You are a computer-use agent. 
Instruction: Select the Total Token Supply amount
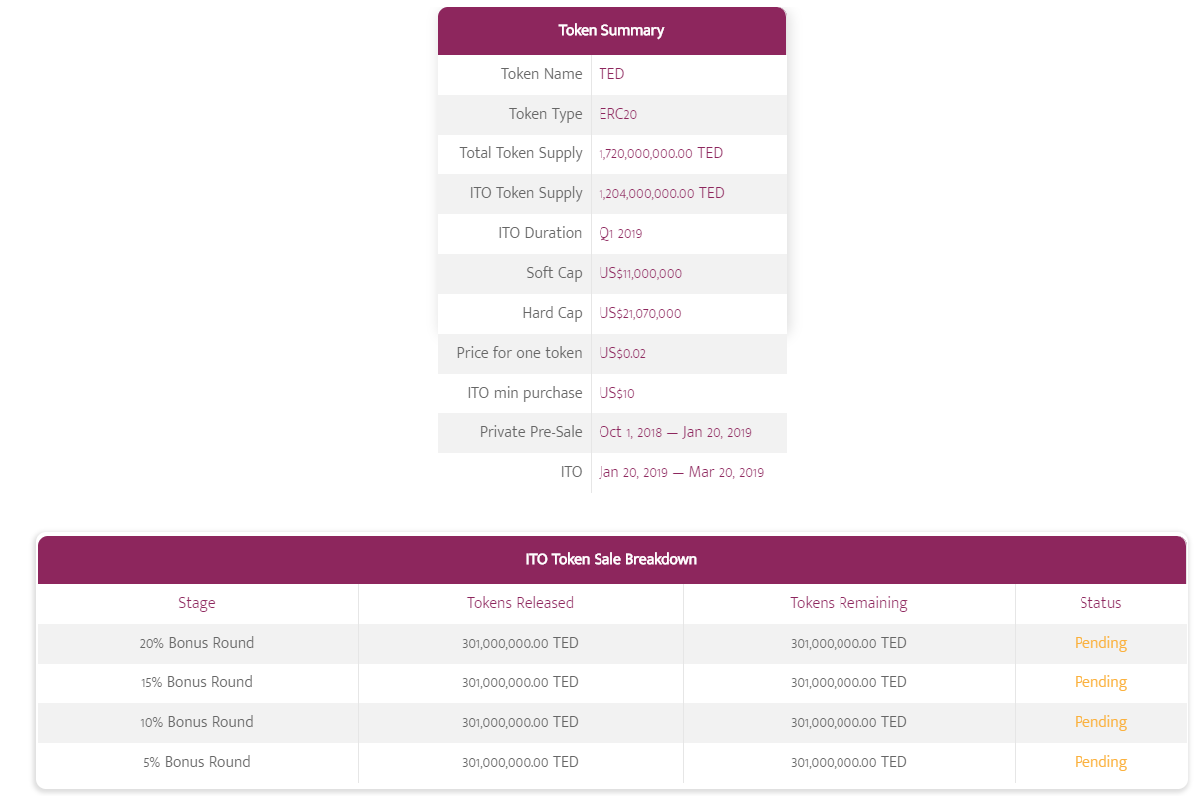click(660, 153)
